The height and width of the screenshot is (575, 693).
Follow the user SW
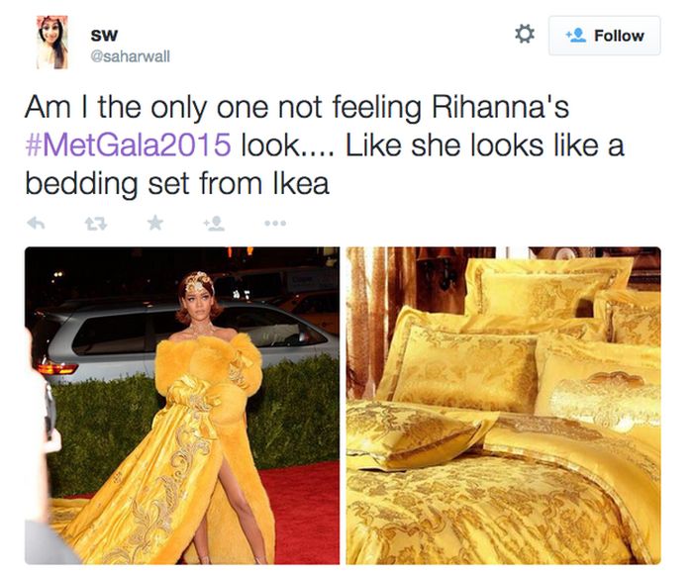[x=605, y=36]
